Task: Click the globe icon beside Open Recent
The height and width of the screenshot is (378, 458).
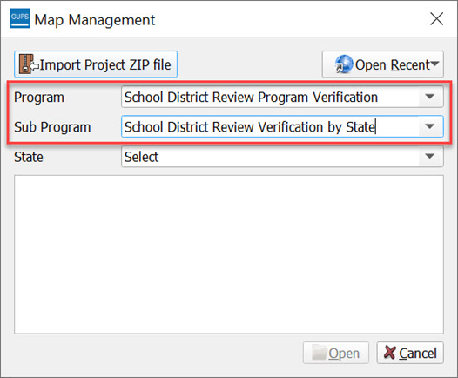Action: [344, 64]
